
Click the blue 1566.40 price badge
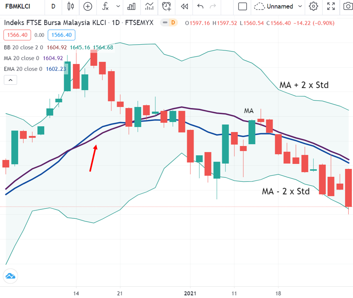click(x=61, y=35)
